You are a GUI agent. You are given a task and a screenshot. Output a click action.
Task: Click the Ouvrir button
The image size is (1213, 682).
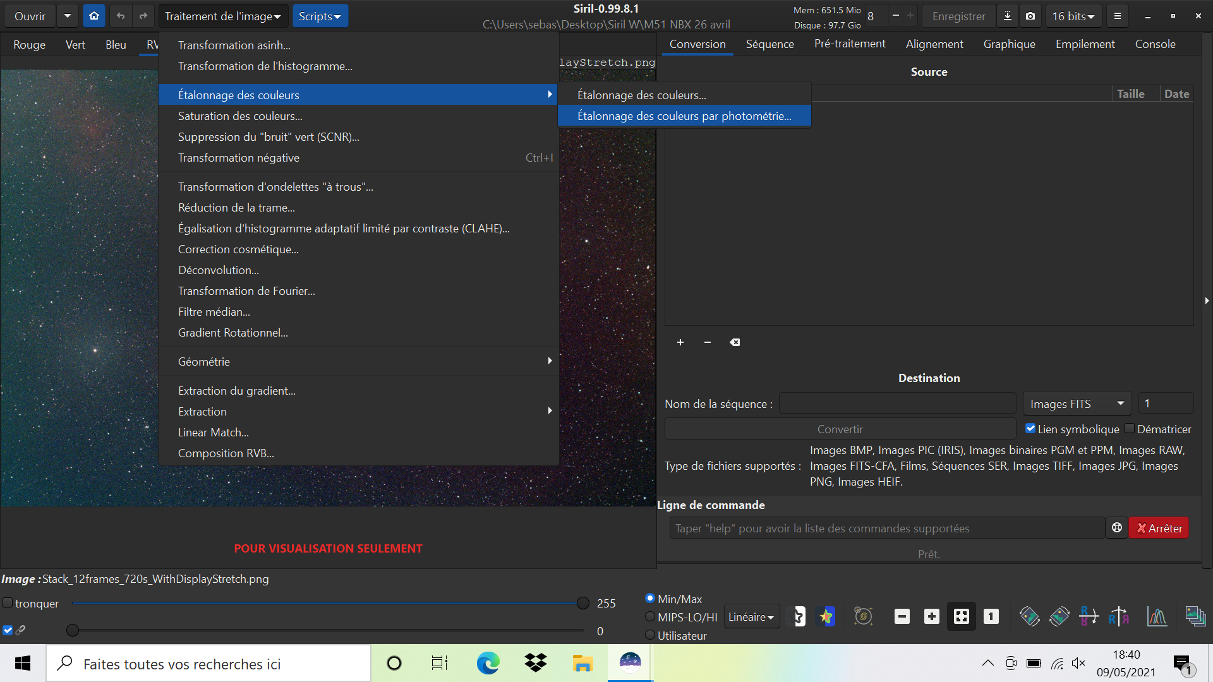tap(30, 16)
